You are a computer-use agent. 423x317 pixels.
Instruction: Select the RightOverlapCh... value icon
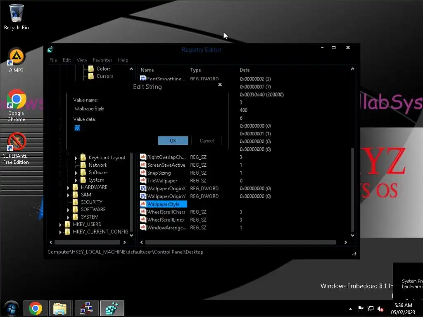pos(143,157)
